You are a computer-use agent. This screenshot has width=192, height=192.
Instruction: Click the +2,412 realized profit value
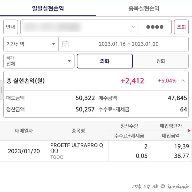pyautogui.click(x=132, y=81)
